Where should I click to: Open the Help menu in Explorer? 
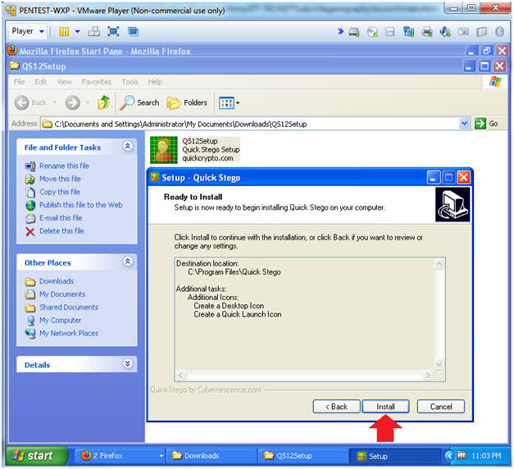click(x=155, y=82)
